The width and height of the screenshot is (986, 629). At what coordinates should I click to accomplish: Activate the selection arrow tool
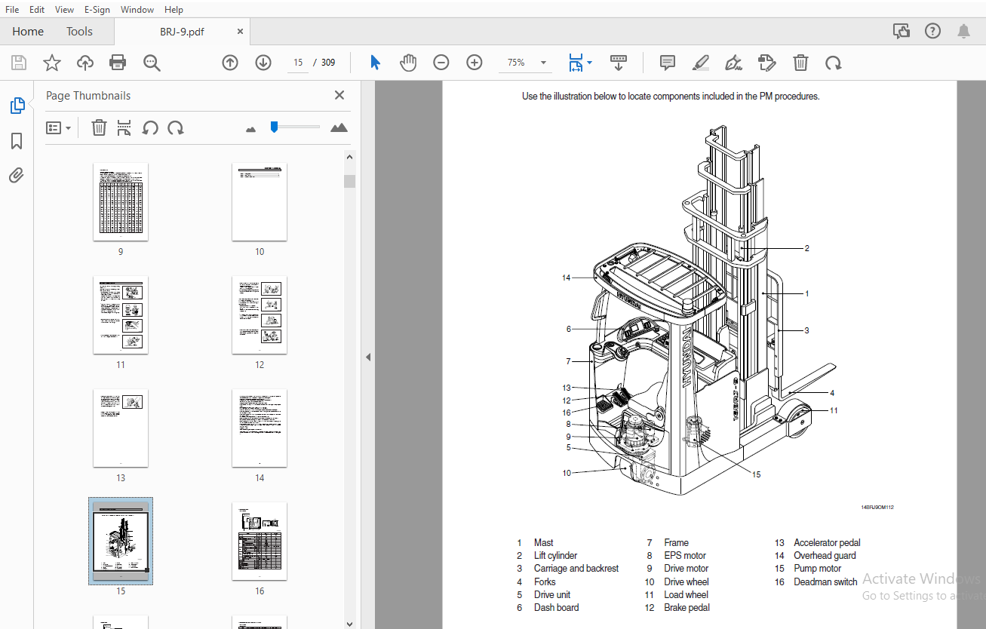(x=375, y=63)
